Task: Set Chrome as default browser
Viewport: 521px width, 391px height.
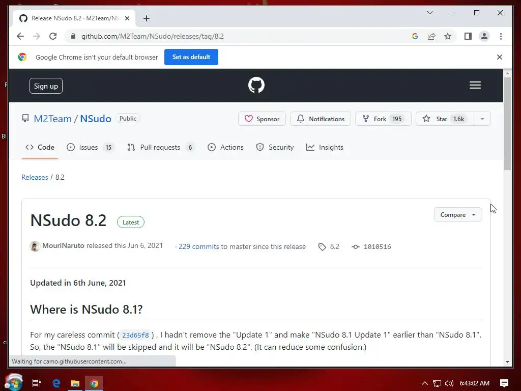Action: click(x=191, y=57)
